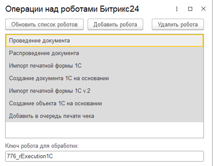
Task: Select Создание объекта 1С на основании
Action: pos(105,103)
